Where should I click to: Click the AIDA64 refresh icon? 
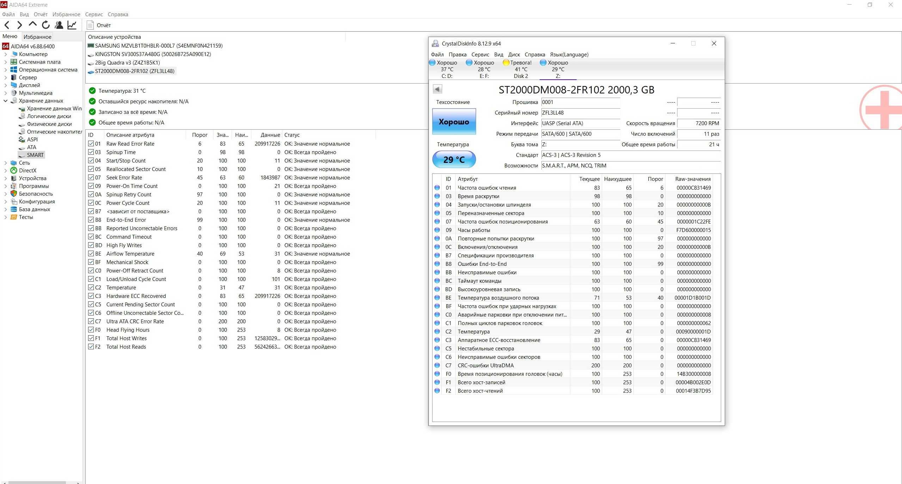(x=46, y=25)
